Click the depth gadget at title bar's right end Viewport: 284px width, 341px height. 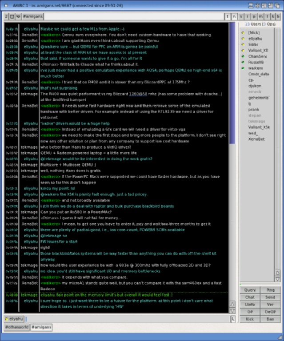[277, 5]
